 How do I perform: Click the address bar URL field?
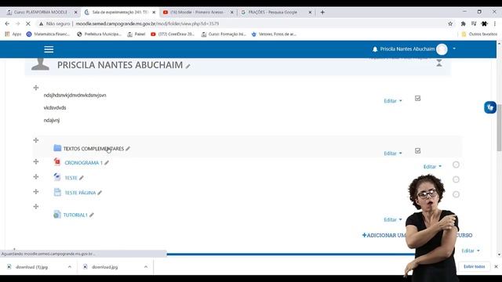[240, 23]
